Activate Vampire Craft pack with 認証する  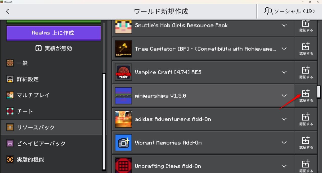pos(306,72)
